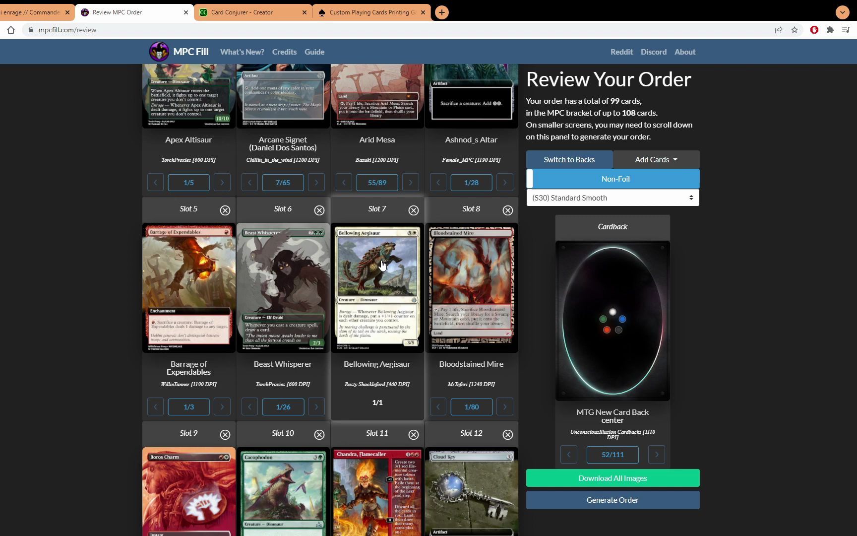Viewport: 857px width, 536px height.
Task: Show previous Beast Whisperer image version
Action: pyautogui.click(x=249, y=407)
